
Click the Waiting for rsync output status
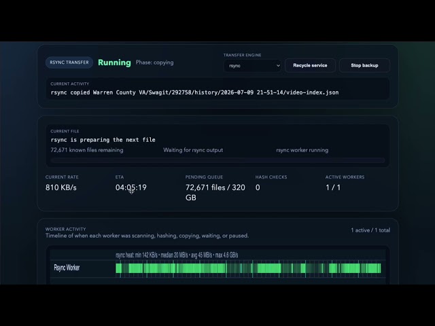(193, 150)
